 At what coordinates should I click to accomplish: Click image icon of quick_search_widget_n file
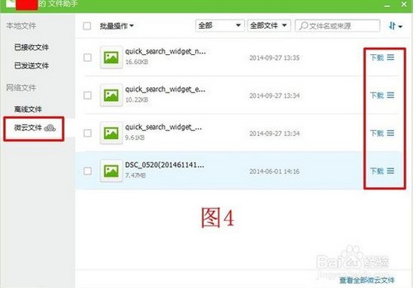coord(111,57)
